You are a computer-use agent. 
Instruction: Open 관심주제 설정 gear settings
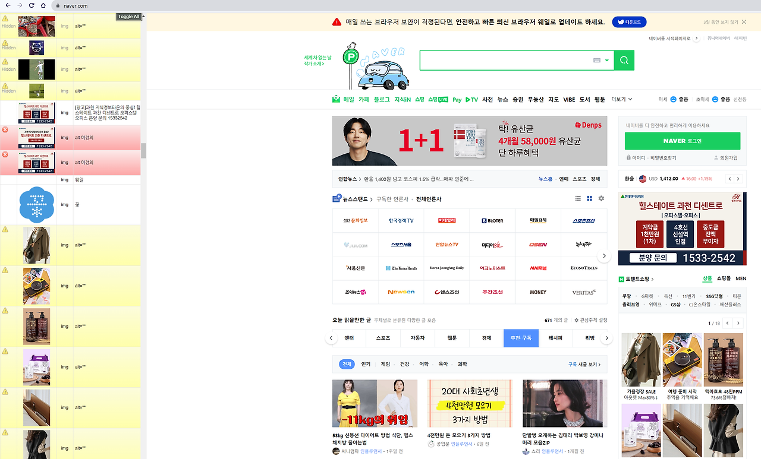(590, 320)
